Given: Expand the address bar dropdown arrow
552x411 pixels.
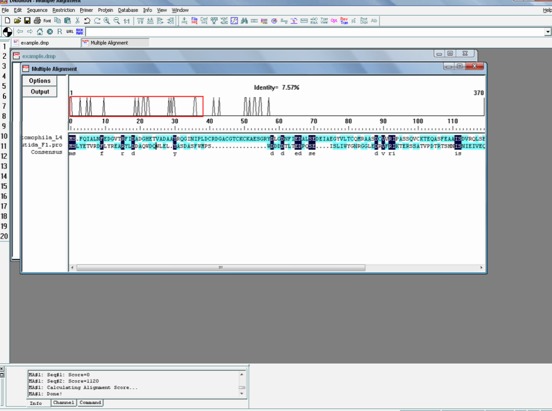Looking at the screenshot, I should [548, 32].
